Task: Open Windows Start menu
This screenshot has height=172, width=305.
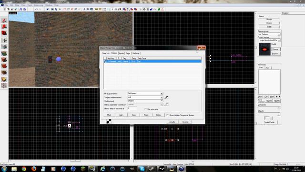Action: [4, 169]
